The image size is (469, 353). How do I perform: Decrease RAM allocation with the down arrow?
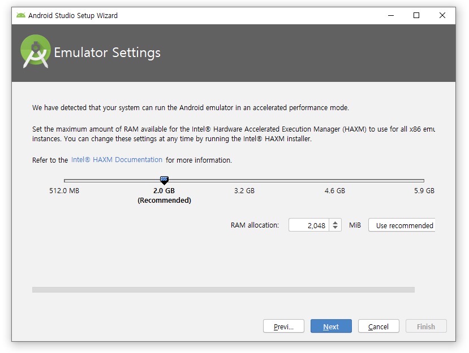pyautogui.click(x=335, y=228)
